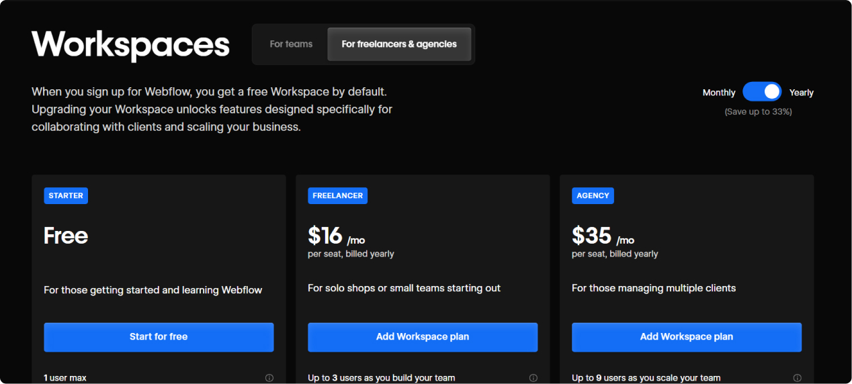This screenshot has width=852, height=384.
Task: Click 'per seat, billed yearly' under $16
Action: (x=351, y=254)
